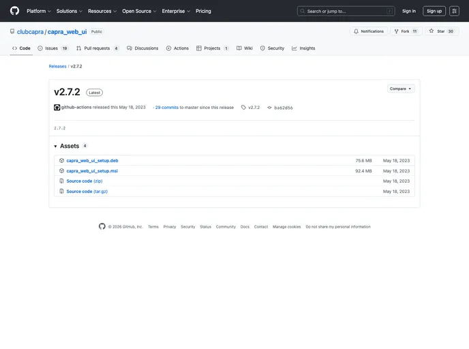The height and width of the screenshot is (349, 469).
Task: Open the Discussions tab
Action: coord(142,48)
